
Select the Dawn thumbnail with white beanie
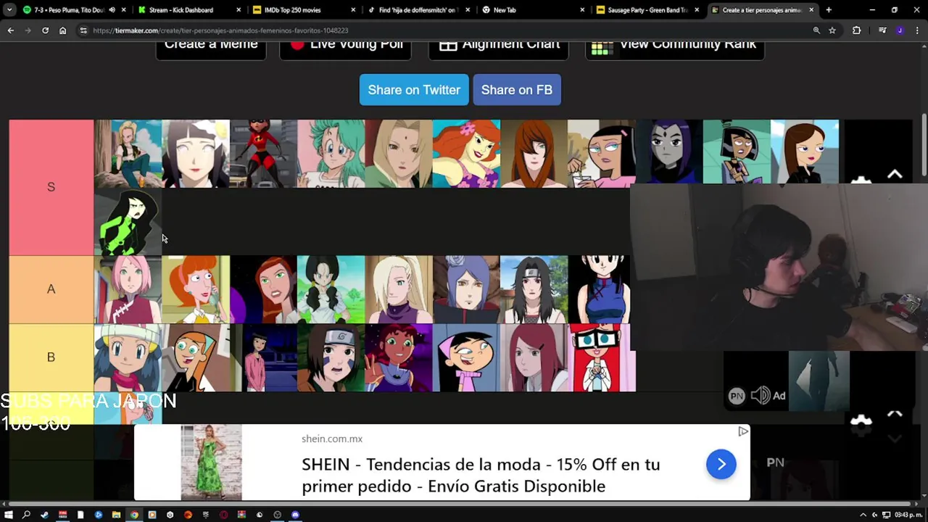click(128, 357)
